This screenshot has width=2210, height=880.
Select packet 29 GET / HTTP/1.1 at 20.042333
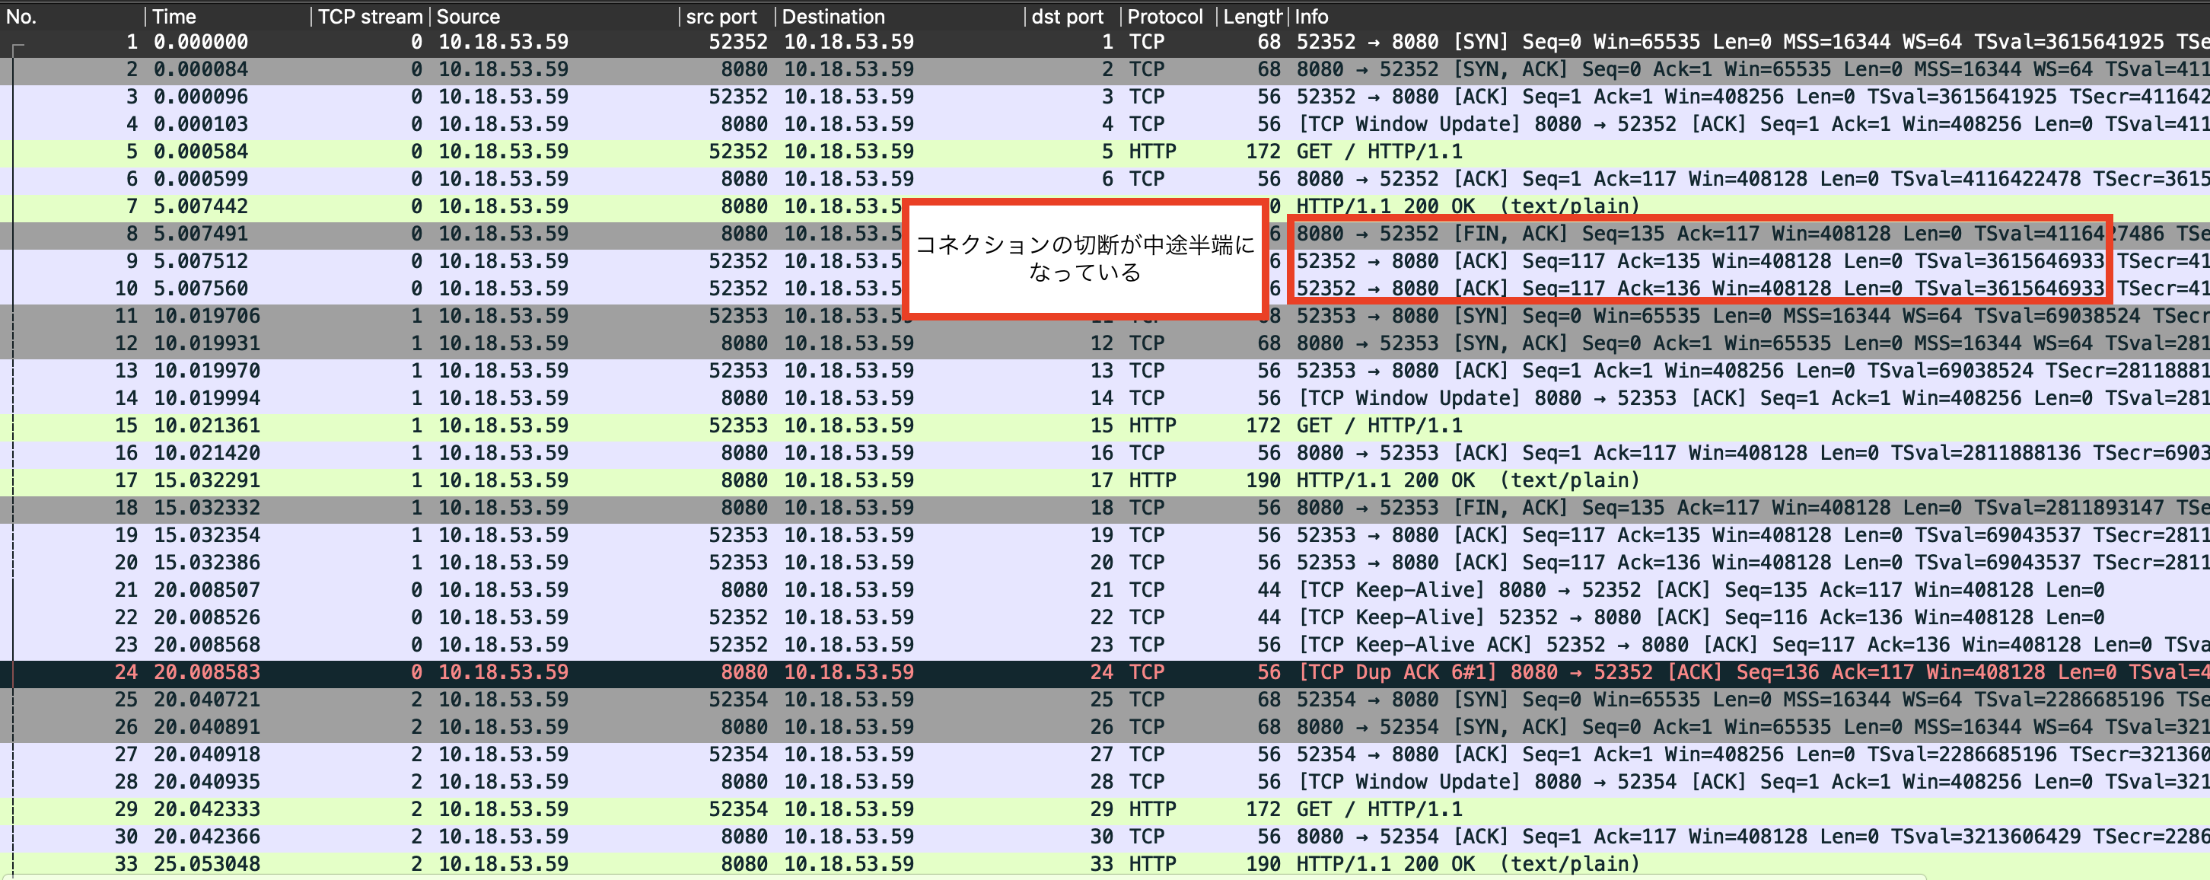[1105, 811]
